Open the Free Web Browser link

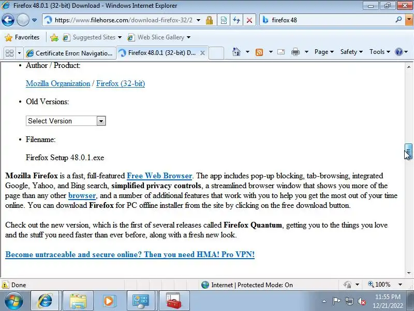tap(159, 176)
